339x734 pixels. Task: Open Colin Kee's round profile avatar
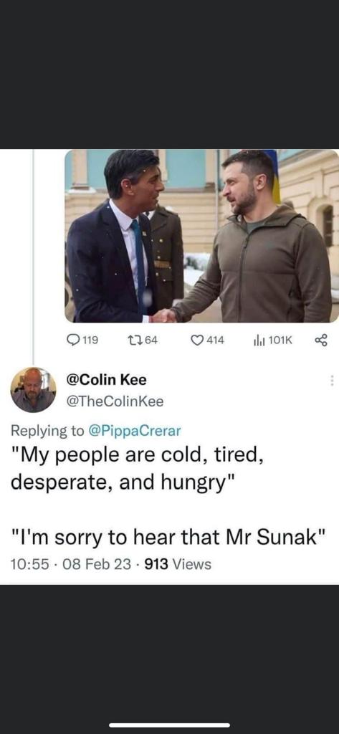pos(33,389)
